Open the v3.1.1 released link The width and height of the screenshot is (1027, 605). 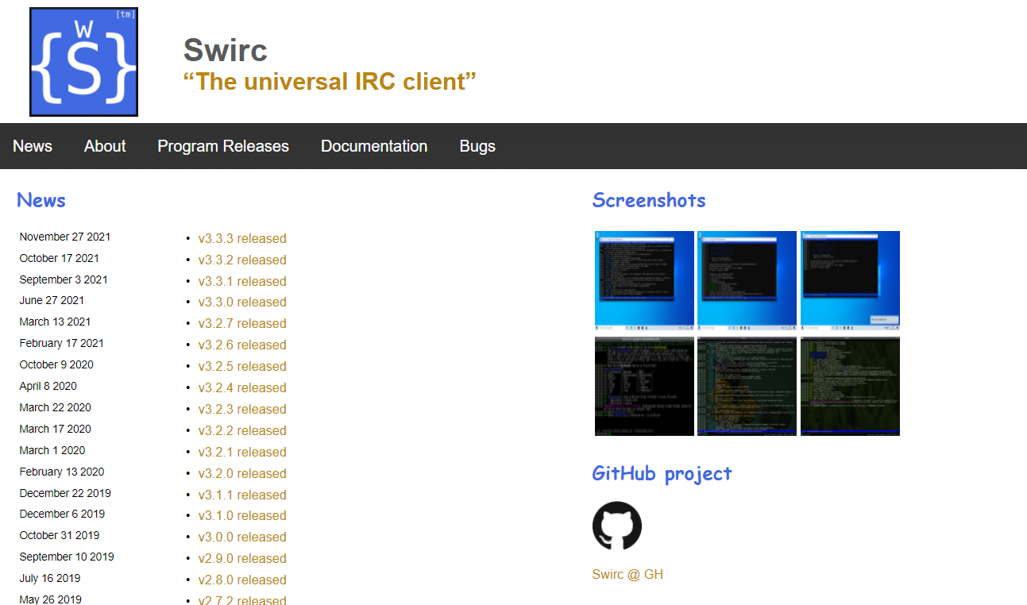(x=242, y=495)
